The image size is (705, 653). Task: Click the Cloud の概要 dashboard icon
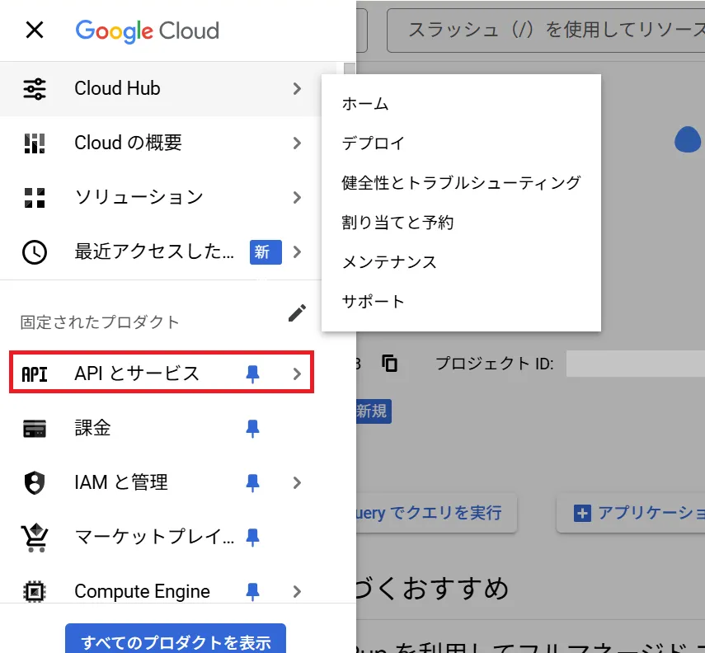pyautogui.click(x=35, y=143)
